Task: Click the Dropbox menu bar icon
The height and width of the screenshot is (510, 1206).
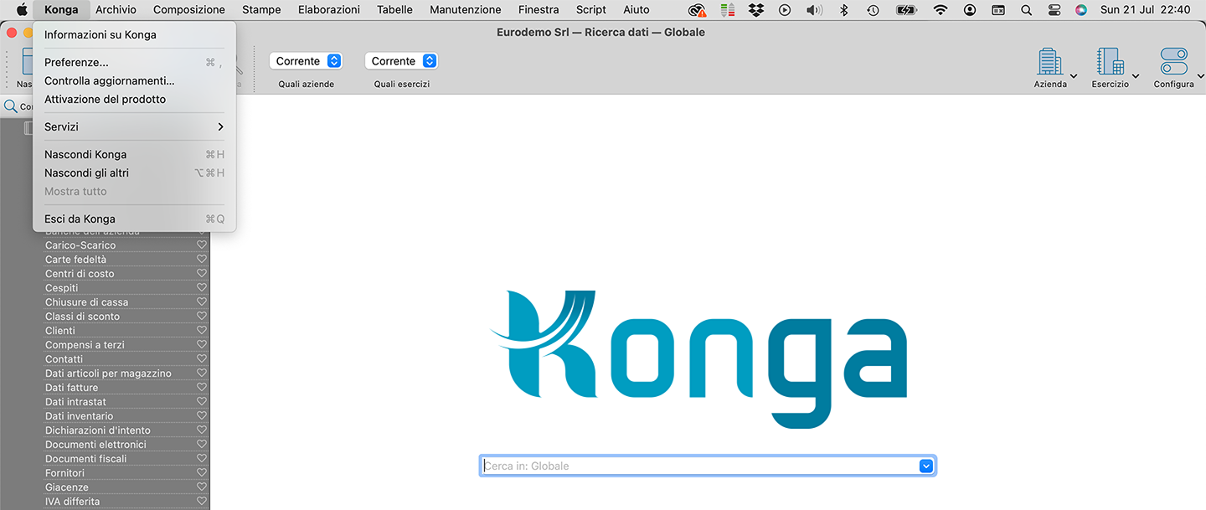Action: (756, 10)
